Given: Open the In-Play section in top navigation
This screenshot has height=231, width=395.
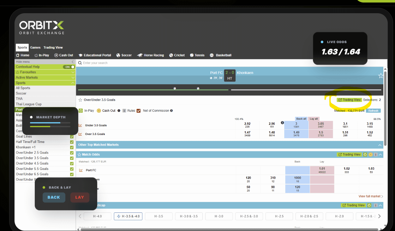Looking at the screenshot, I should (41, 55).
